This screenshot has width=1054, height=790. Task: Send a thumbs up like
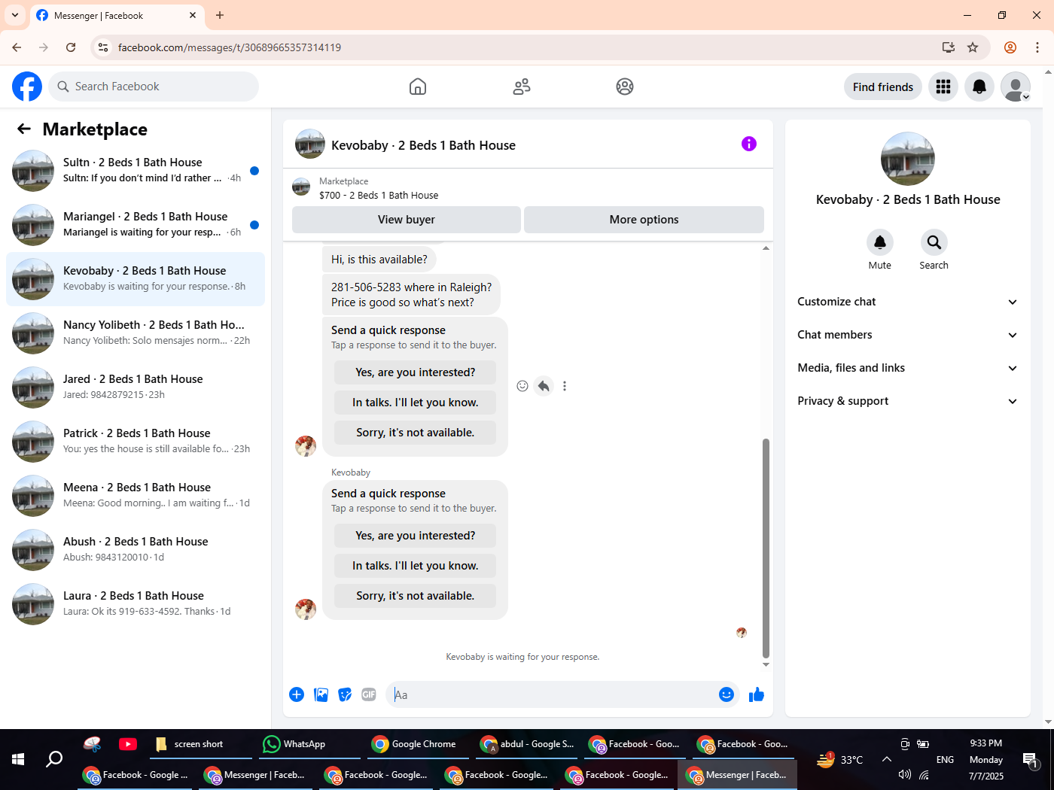pyautogui.click(x=757, y=694)
